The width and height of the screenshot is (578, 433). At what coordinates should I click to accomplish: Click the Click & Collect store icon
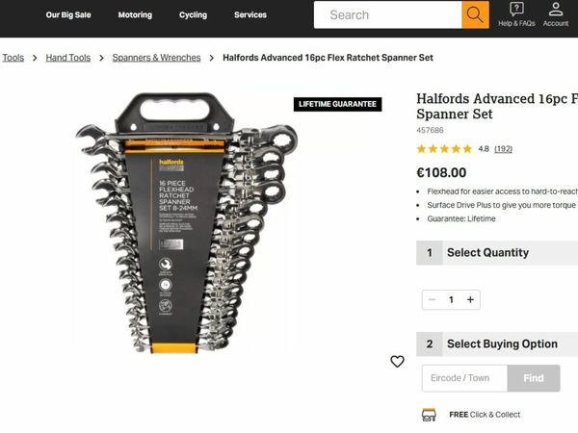(429, 415)
